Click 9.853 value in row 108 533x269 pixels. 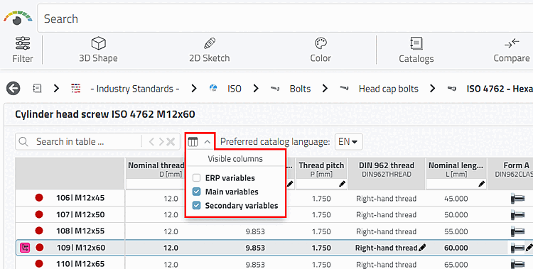[x=255, y=231]
